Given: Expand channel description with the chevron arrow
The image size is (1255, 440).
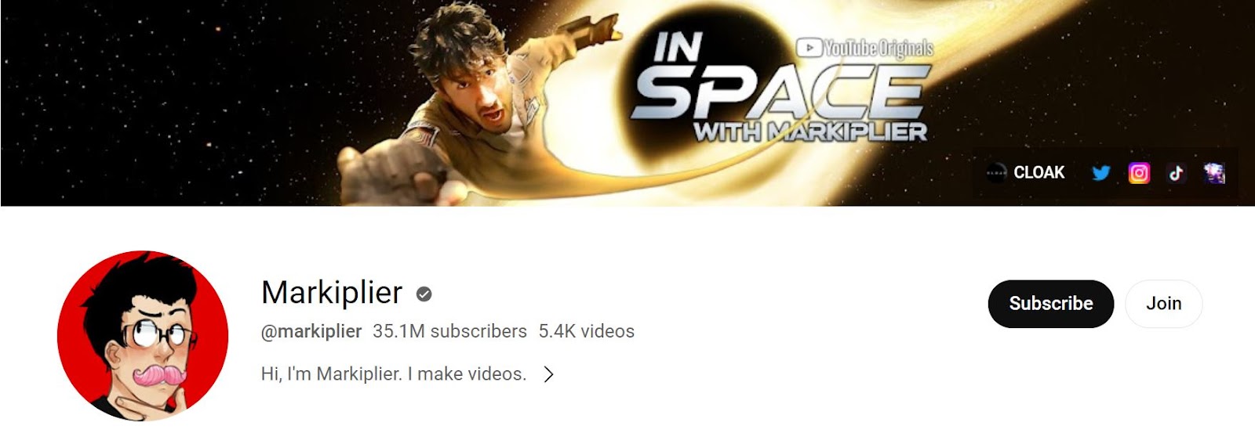Looking at the screenshot, I should click(549, 374).
